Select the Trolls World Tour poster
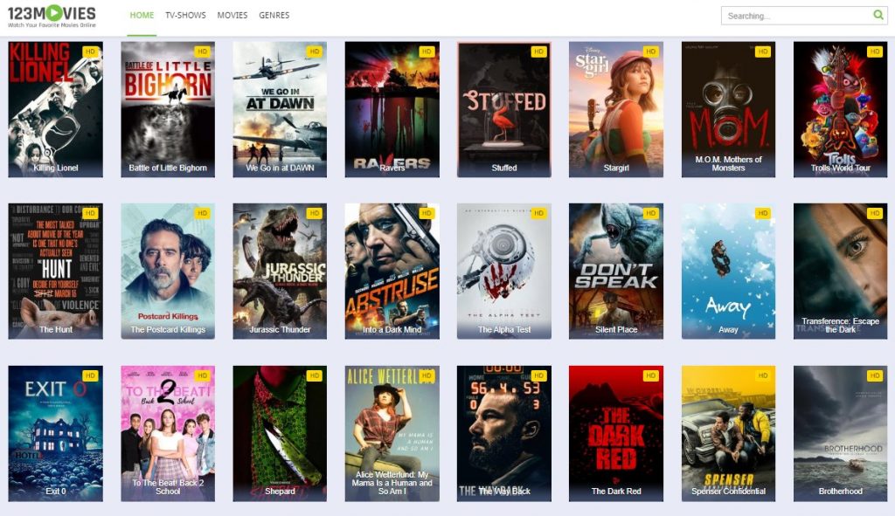The width and height of the screenshot is (895, 516). 840,109
